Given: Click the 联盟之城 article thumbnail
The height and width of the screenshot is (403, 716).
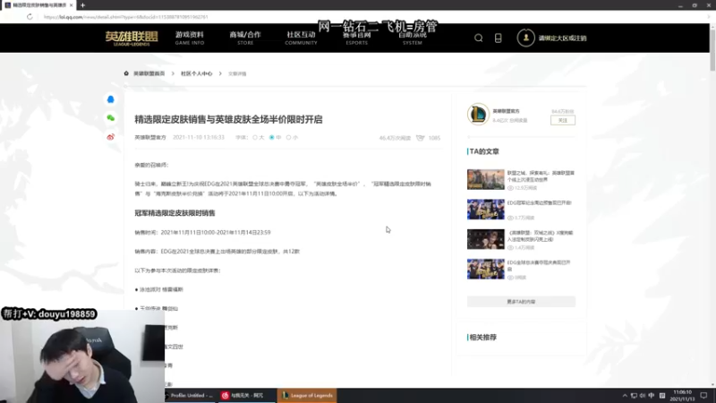Looking at the screenshot, I should coord(485,180).
